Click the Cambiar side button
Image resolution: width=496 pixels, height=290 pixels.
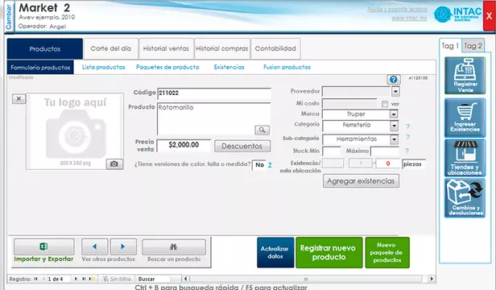click(x=9, y=17)
